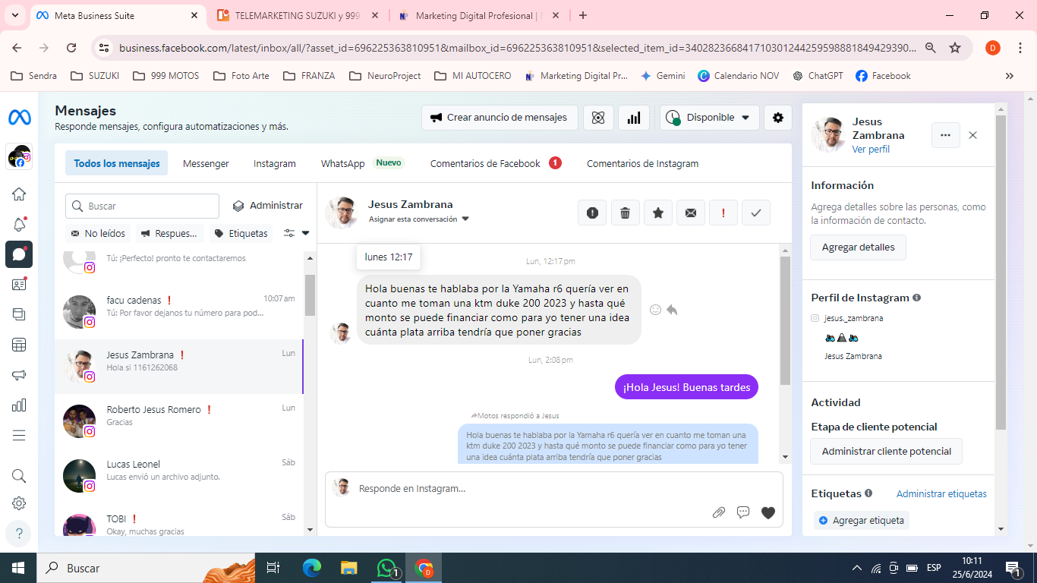Send a heart reaction in reply box
Screen dimensions: 1037x583
tap(768, 512)
